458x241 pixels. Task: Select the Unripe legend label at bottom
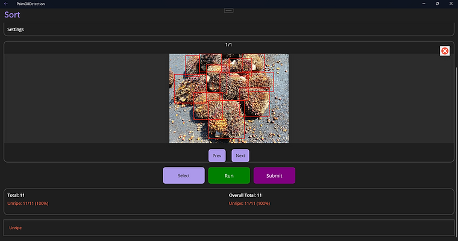[x=15, y=228]
